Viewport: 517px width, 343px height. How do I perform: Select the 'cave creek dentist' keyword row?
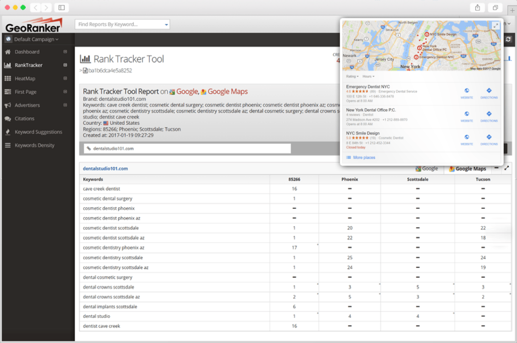pyautogui.click(x=295, y=188)
